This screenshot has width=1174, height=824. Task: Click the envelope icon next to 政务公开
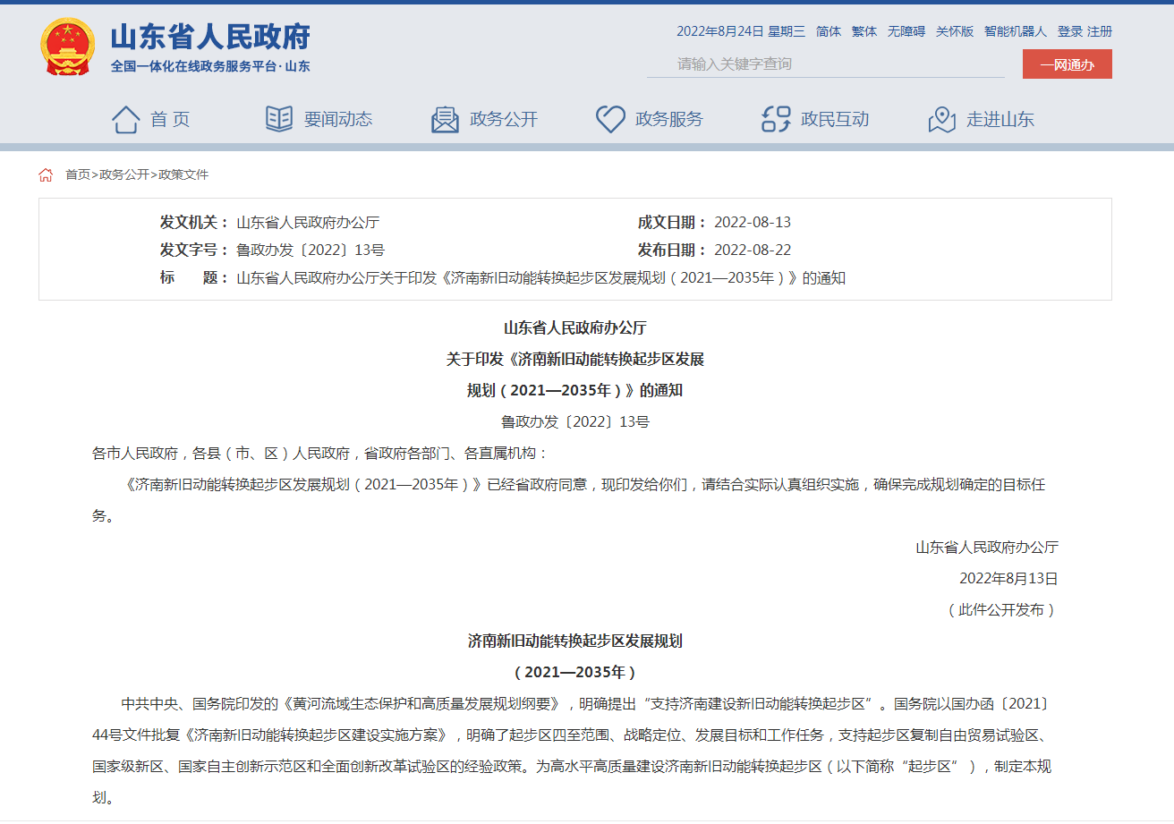point(442,117)
